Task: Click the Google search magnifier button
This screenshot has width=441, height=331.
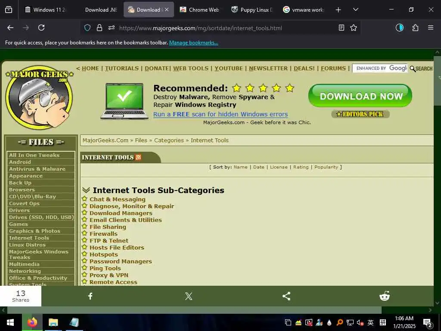Action: (421, 69)
